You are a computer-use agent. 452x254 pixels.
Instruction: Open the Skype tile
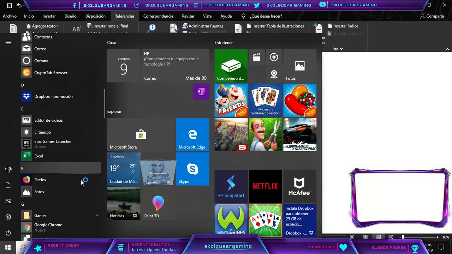click(192, 169)
